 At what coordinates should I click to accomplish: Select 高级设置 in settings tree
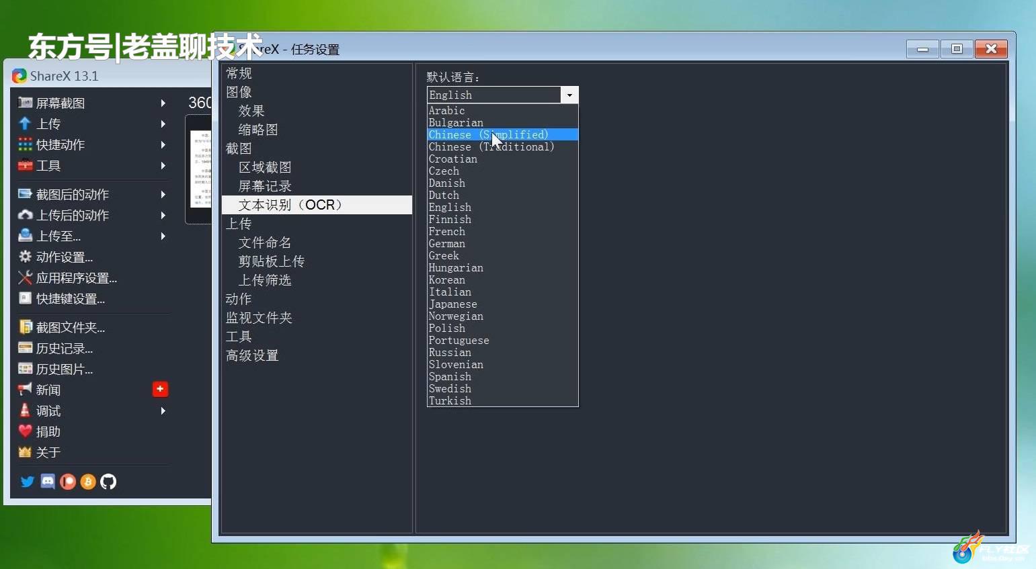(252, 355)
